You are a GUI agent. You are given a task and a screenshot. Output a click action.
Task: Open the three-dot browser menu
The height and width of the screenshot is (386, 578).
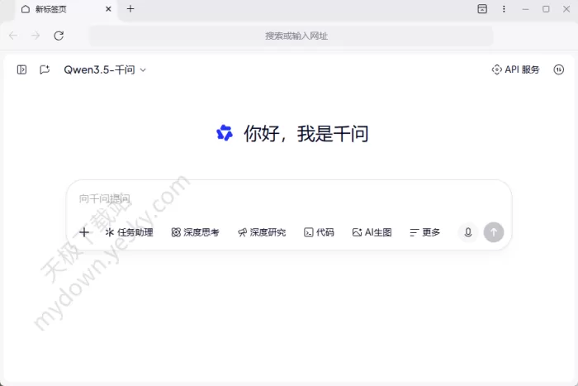tap(504, 9)
